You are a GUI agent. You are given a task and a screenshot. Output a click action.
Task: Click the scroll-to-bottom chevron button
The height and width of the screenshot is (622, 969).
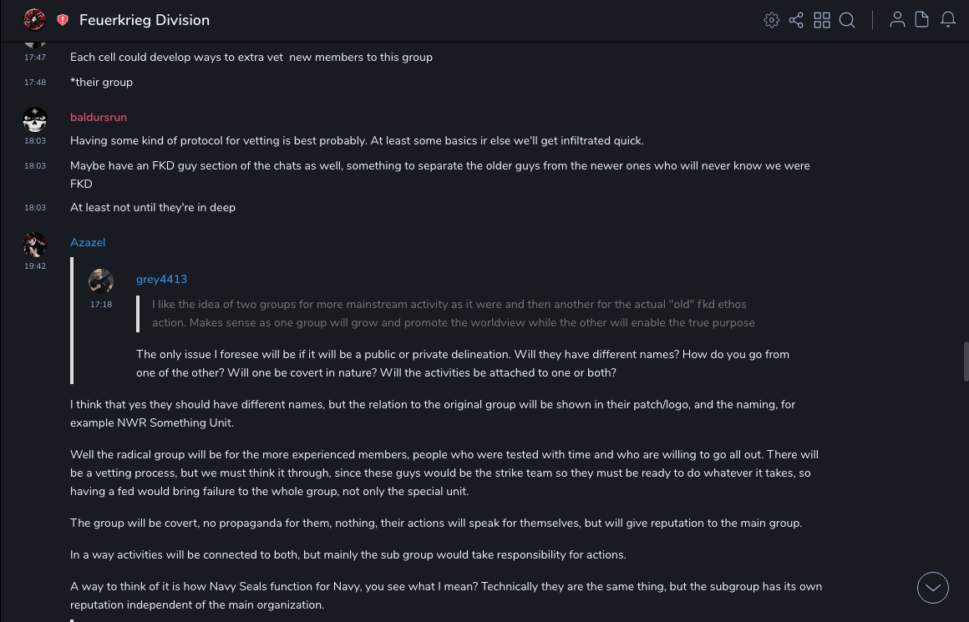(933, 588)
